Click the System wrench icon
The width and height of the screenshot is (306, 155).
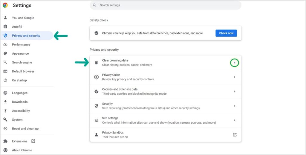pos(5,120)
